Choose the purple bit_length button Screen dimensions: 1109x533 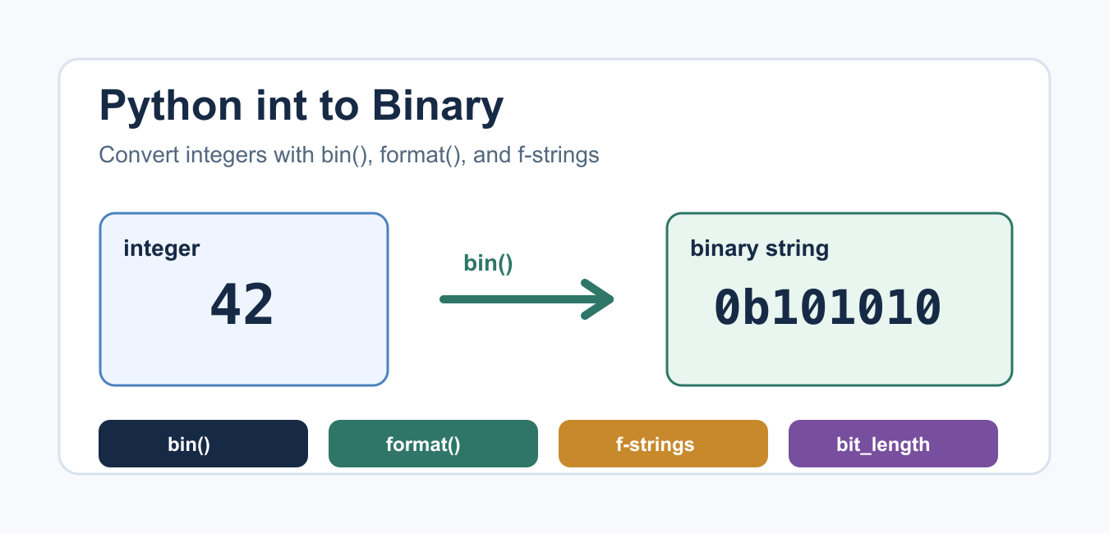[893, 444]
